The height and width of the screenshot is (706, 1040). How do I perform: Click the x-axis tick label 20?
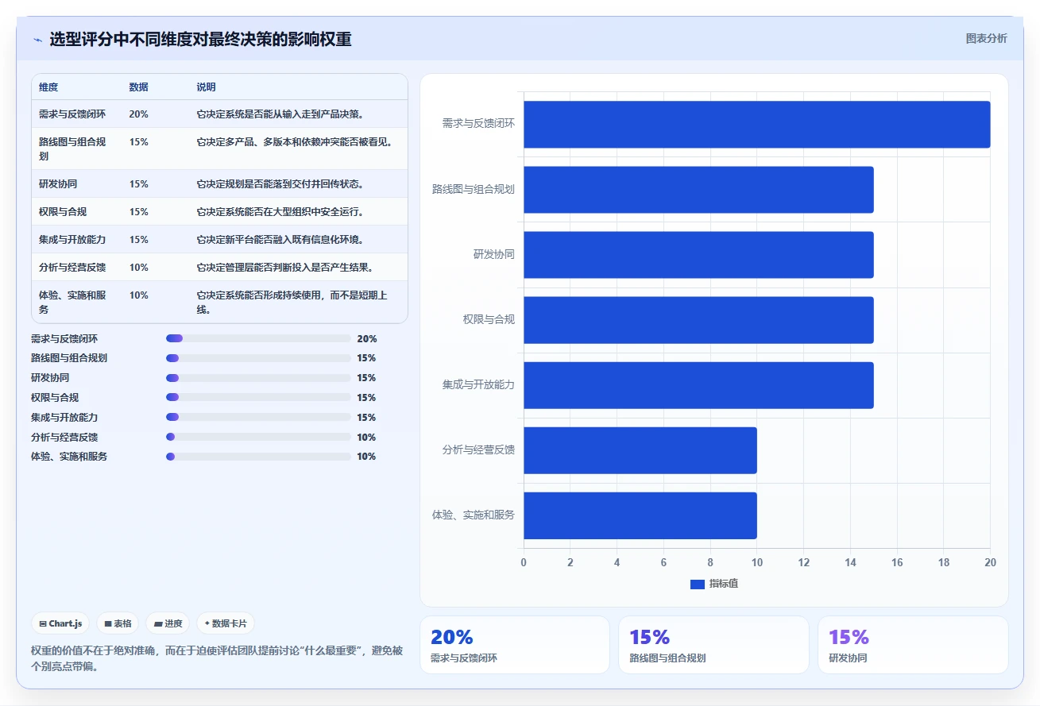point(990,562)
